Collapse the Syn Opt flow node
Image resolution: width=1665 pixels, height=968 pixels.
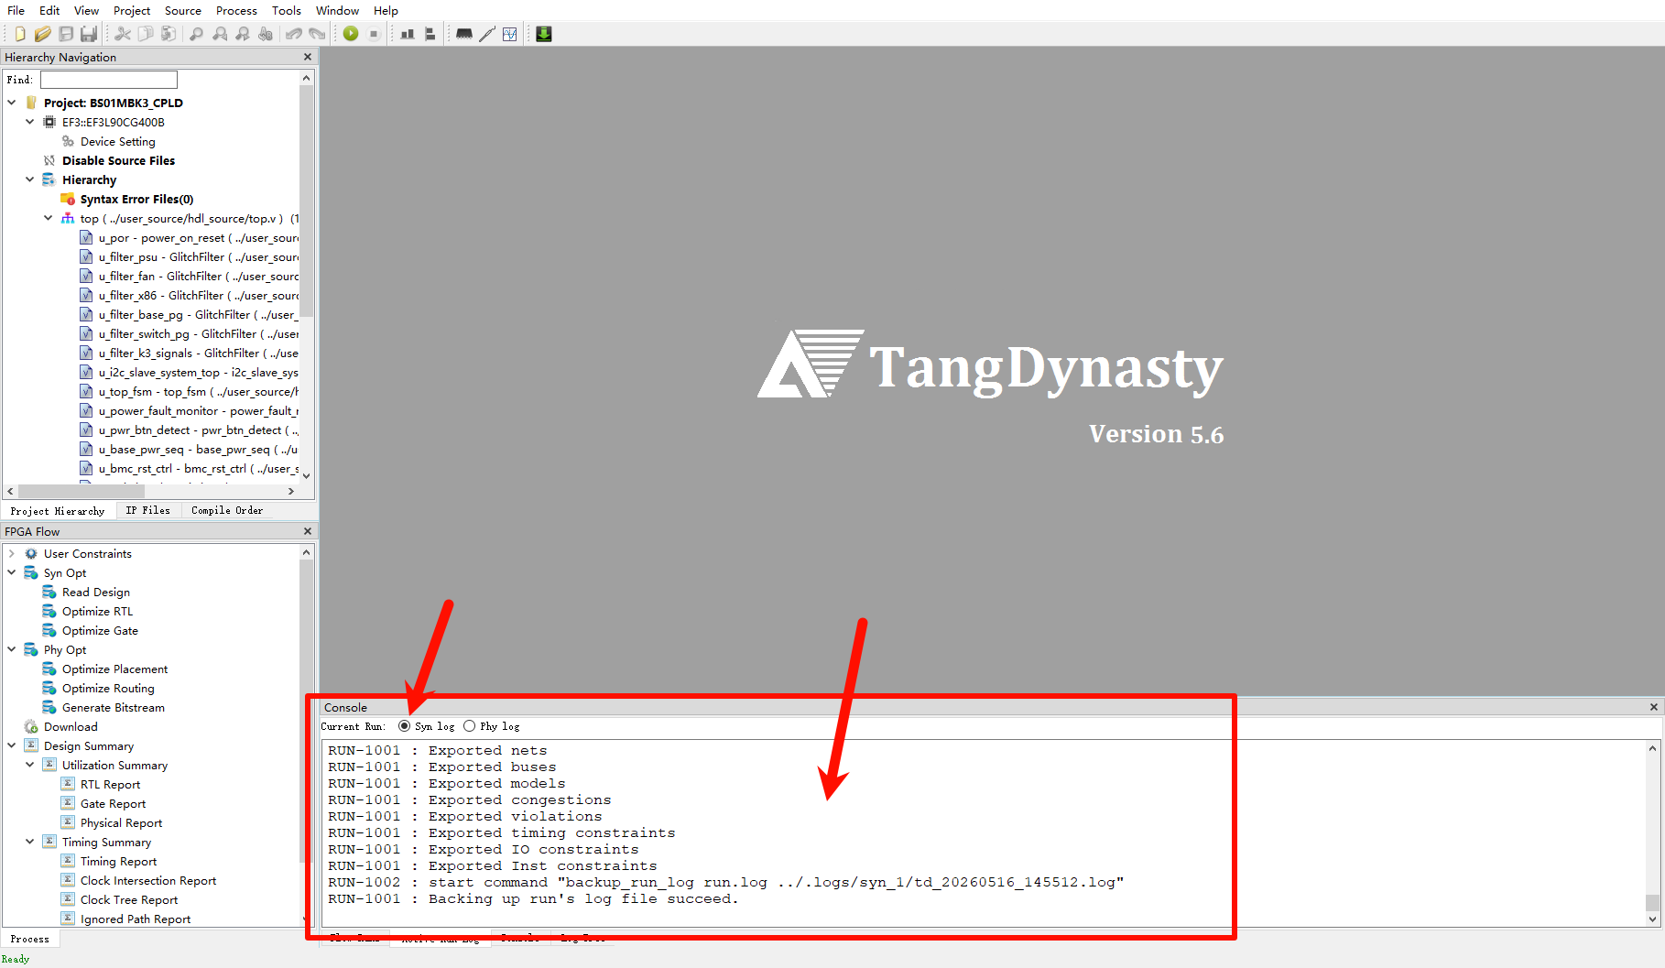point(12,572)
